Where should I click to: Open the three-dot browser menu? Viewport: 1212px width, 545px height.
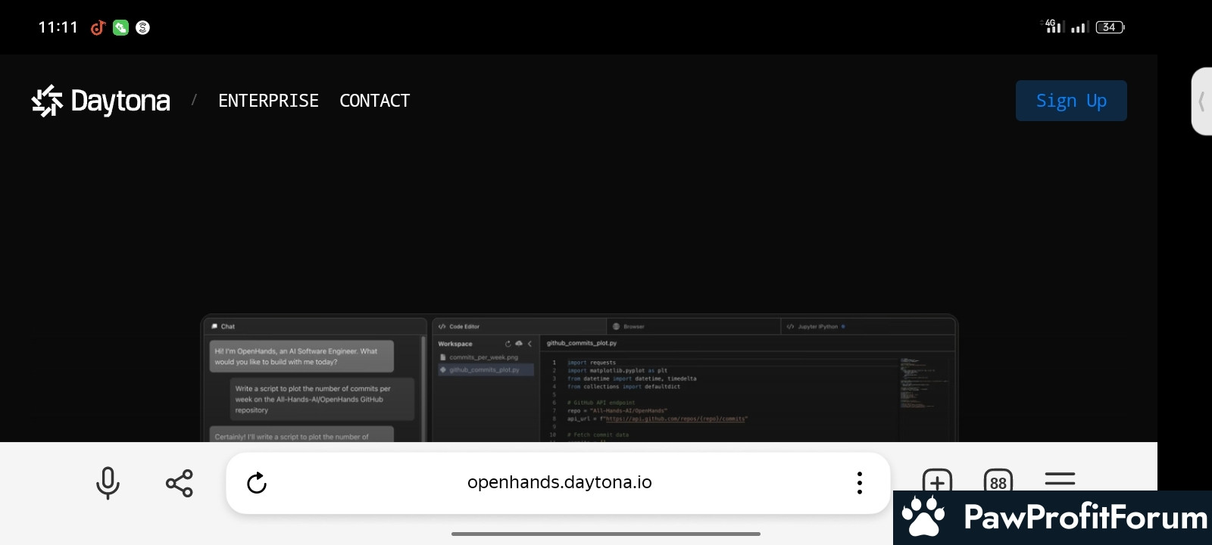tap(859, 483)
